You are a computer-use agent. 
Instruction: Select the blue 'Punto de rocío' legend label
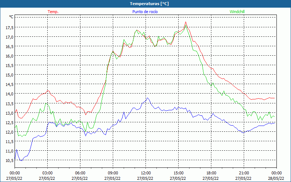click(145, 12)
